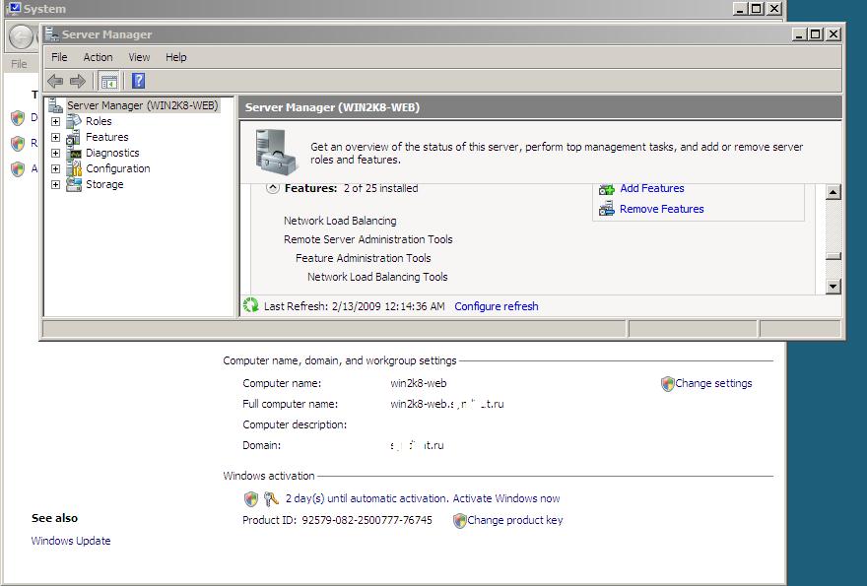This screenshot has width=867, height=586.
Task: Open the File menu in Server Manager
Action: coord(59,57)
